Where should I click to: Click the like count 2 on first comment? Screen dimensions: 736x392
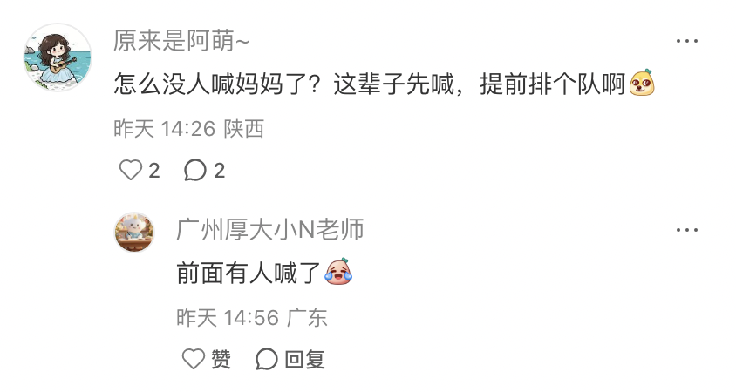(x=154, y=171)
